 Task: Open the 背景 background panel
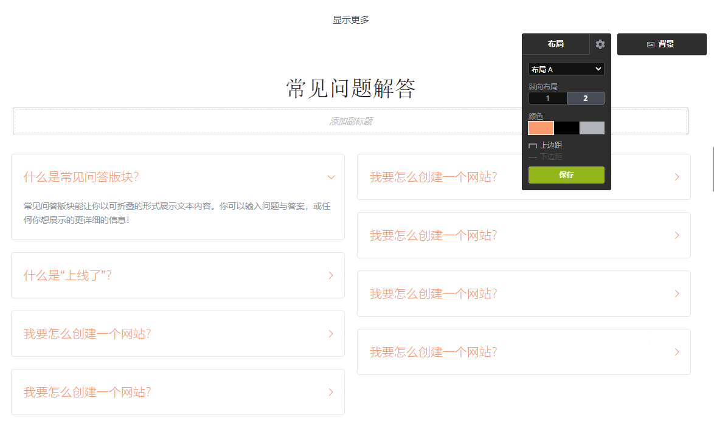point(662,44)
